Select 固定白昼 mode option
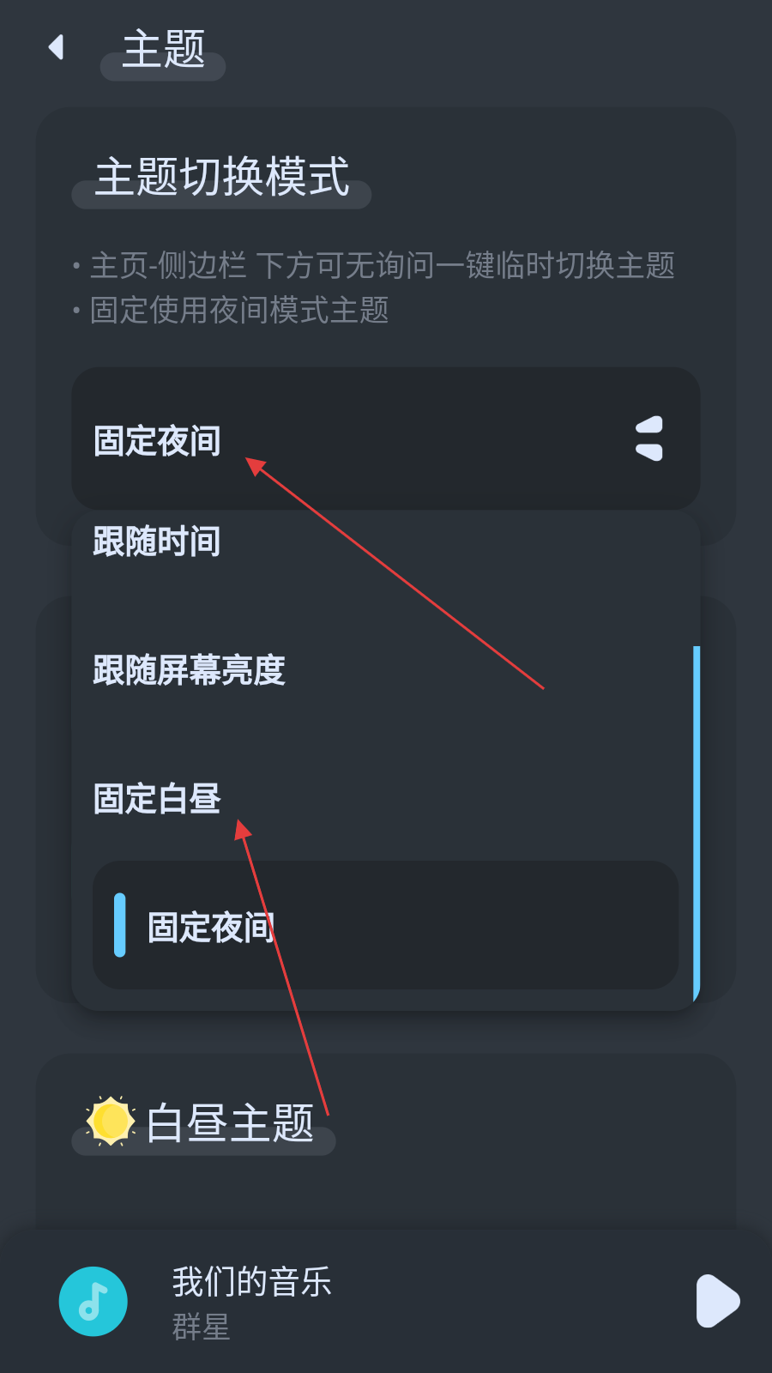This screenshot has height=1373, width=772. click(x=386, y=799)
